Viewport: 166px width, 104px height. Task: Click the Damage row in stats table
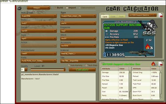[115, 73]
